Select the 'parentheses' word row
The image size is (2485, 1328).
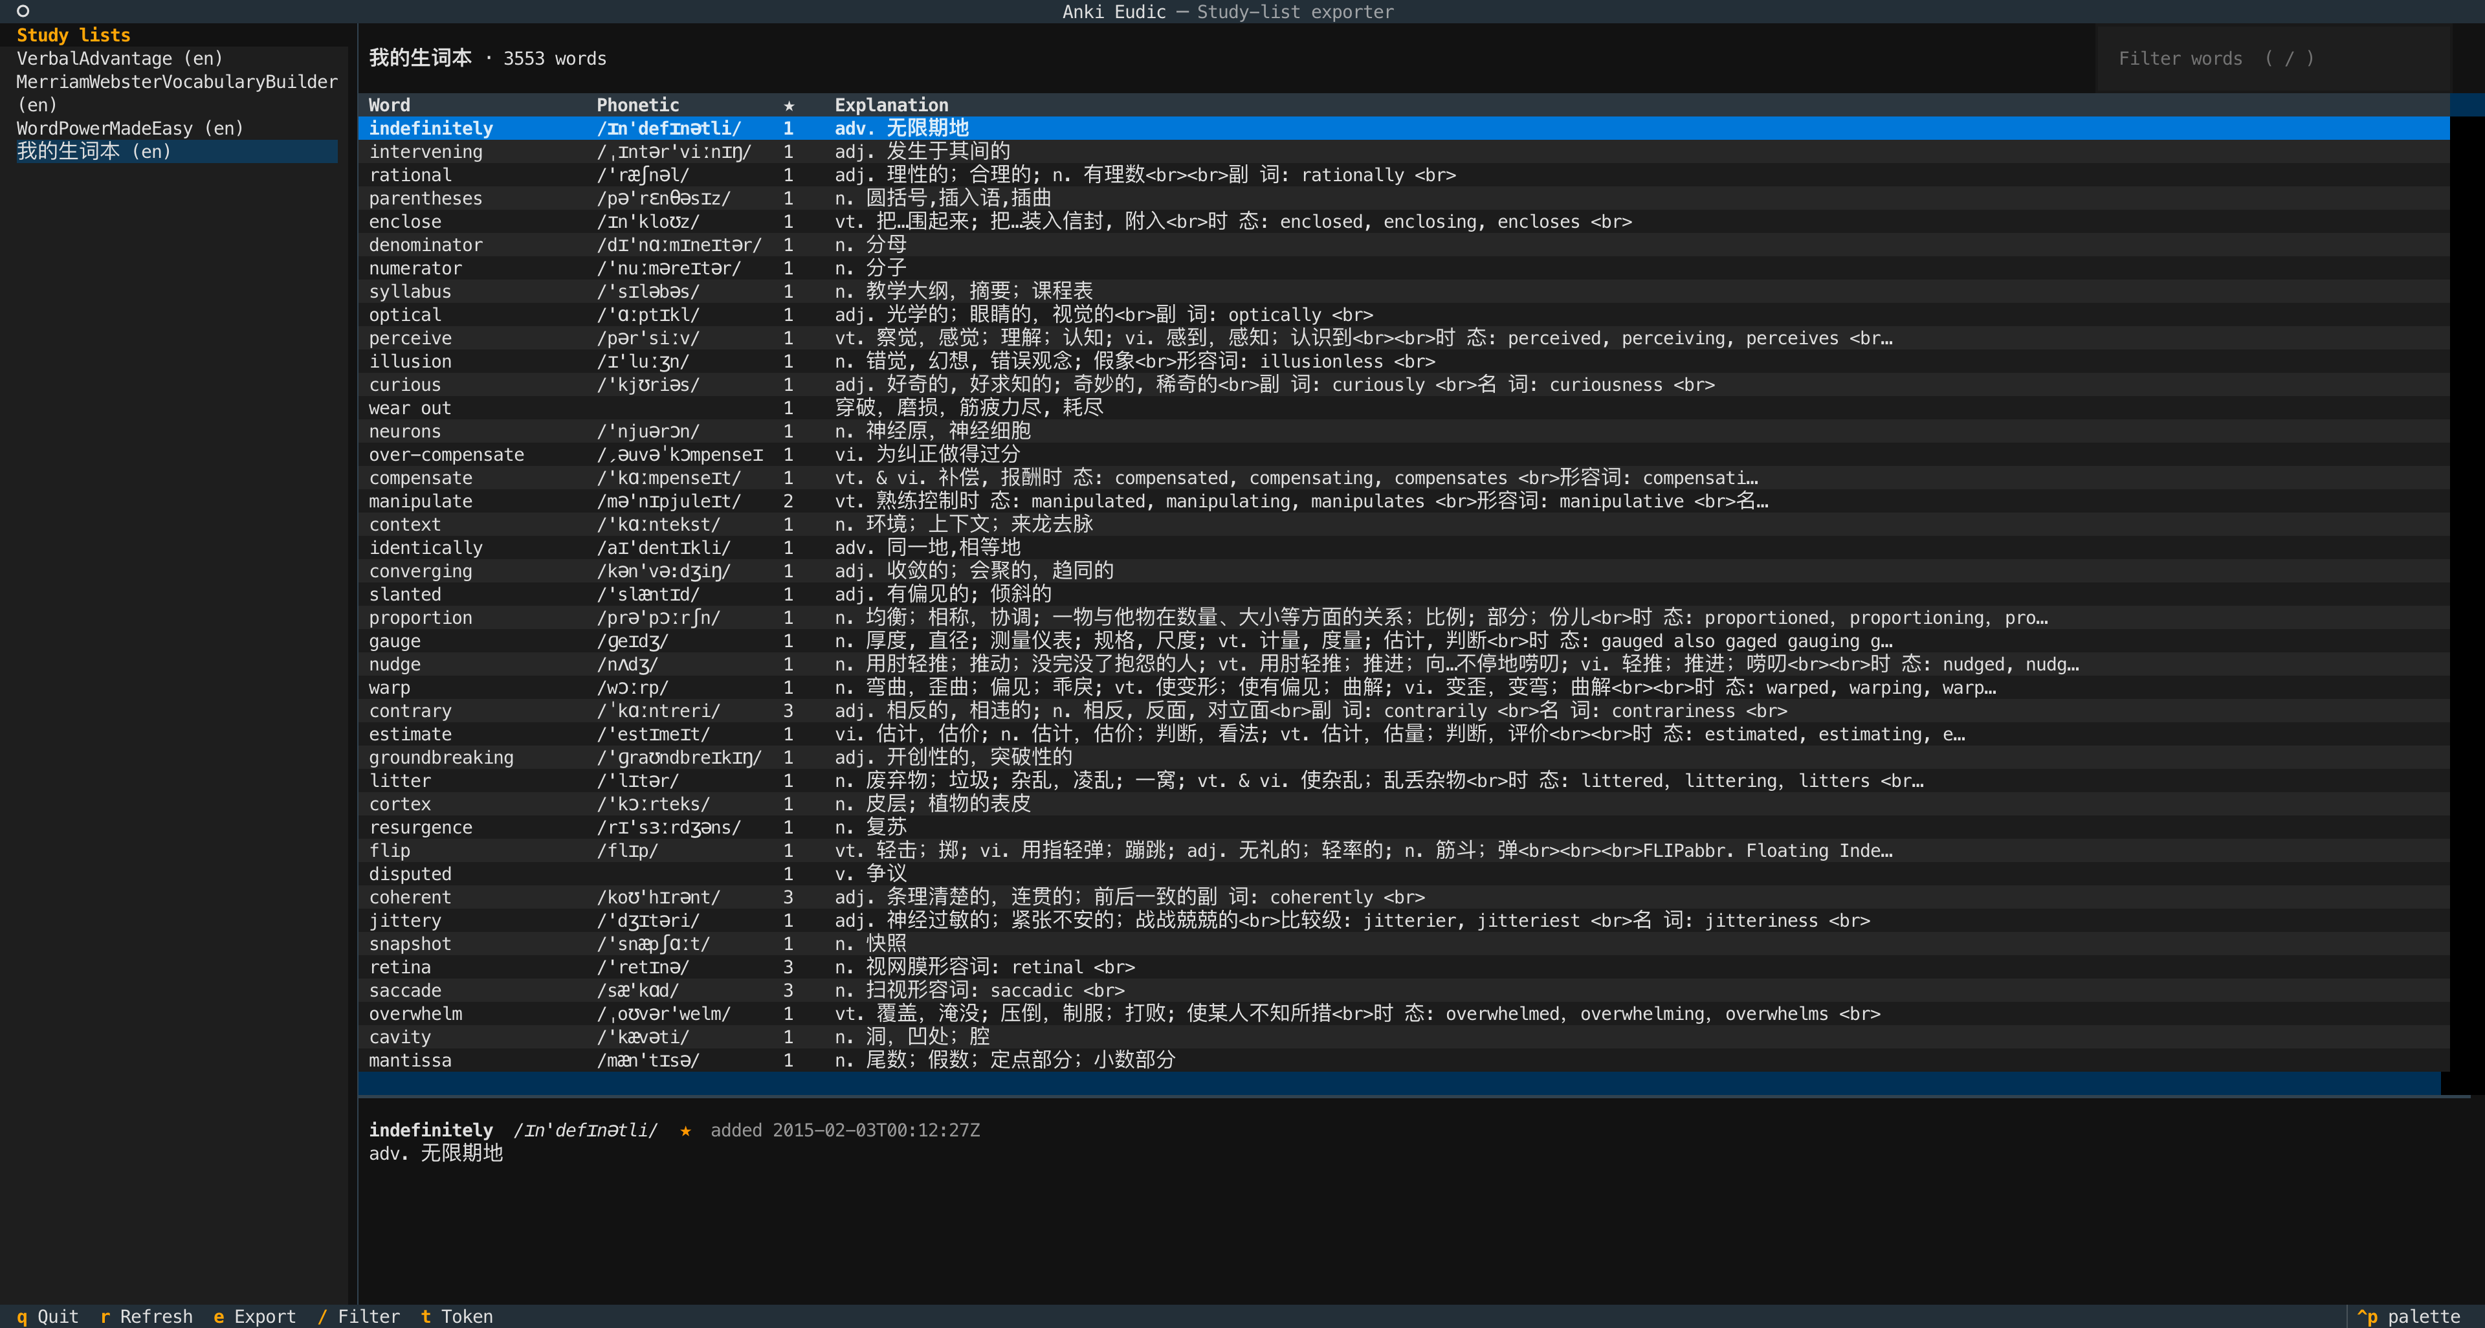(x=1404, y=197)
